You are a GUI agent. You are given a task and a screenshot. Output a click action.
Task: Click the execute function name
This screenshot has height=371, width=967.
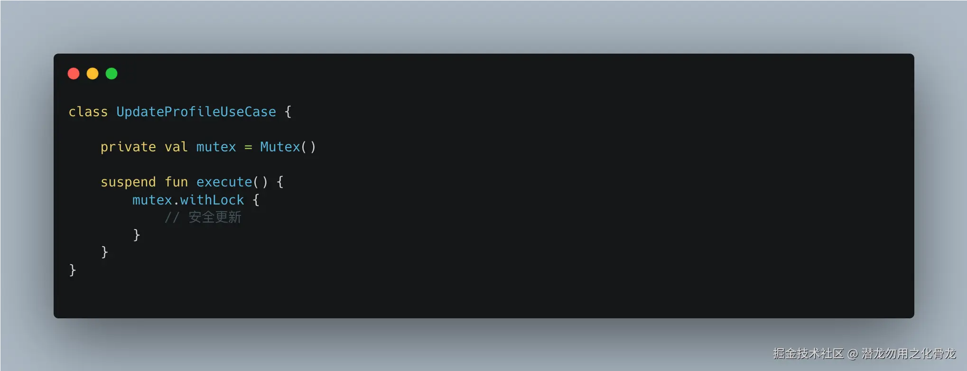pyautogui.click(x=224, y=182)
